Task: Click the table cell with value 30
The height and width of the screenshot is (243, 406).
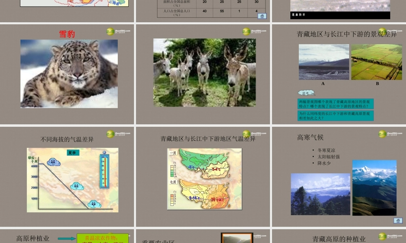Action: click(256, 2)
